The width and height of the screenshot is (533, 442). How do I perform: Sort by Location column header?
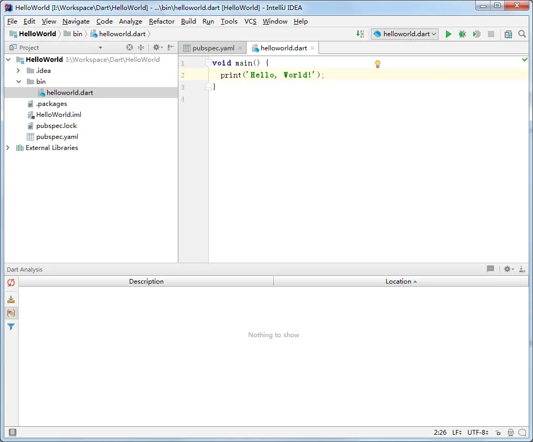click(x=401, y=282)
